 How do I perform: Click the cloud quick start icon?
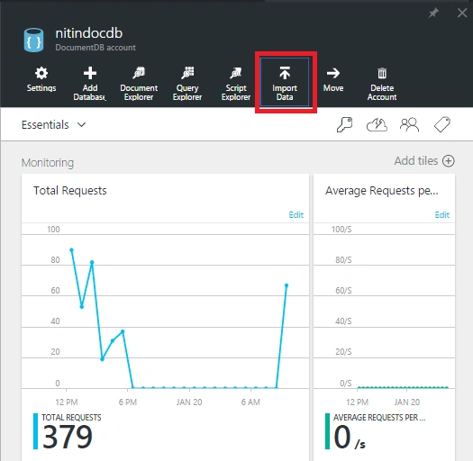pos(377,125)
